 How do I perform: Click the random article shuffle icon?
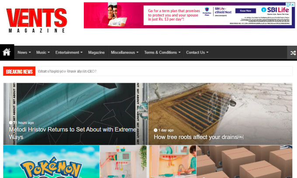[x=293, y=53]
